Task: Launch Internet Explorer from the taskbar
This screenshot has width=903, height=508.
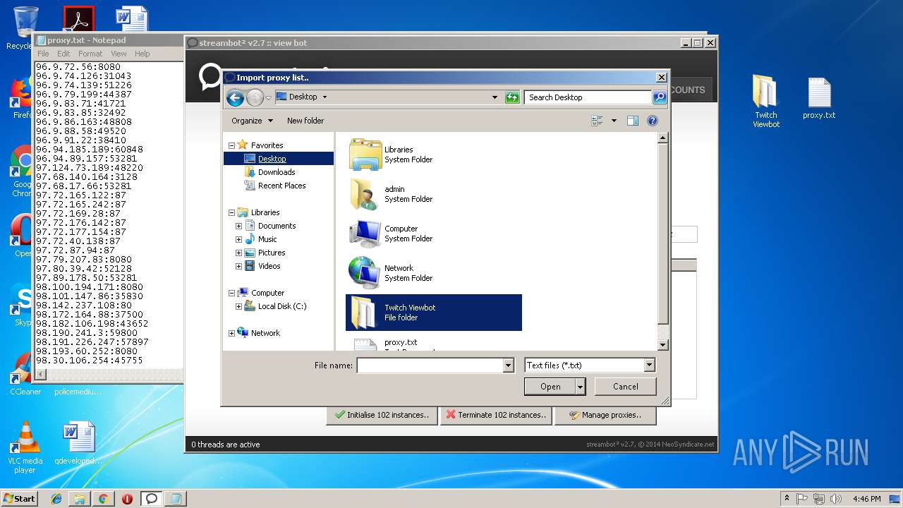Action: pos(56,499)
